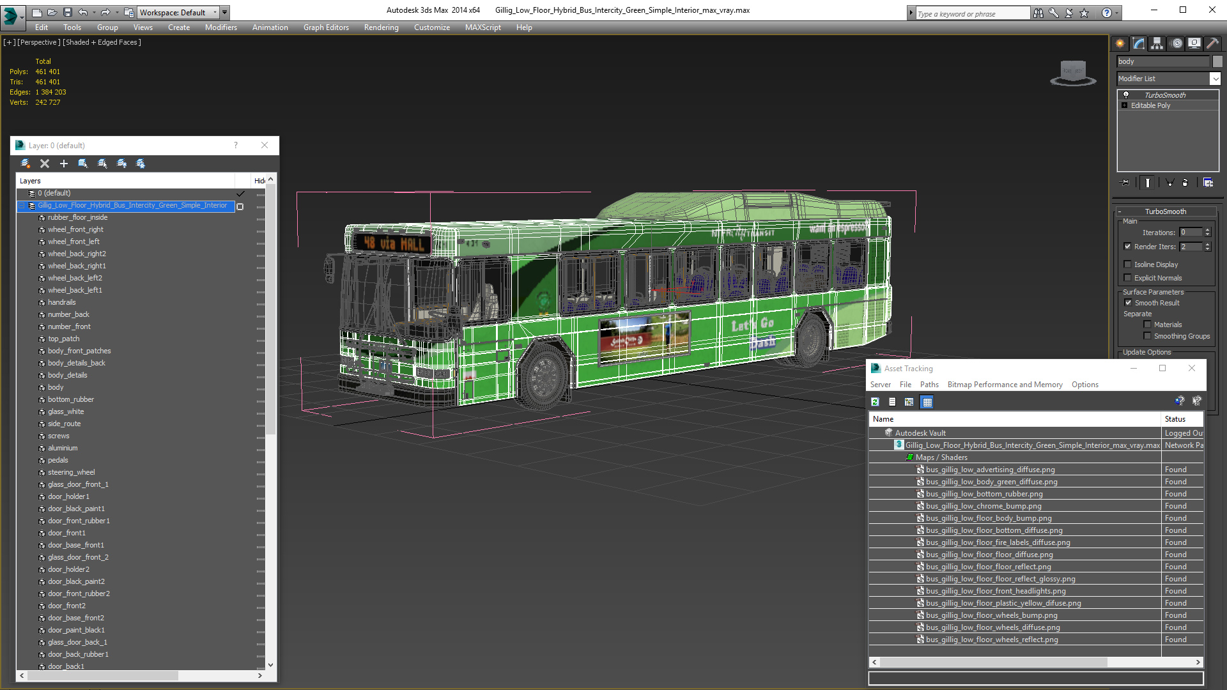
Task: Click the Subscription Center key icon
Action: point(1054,13)
